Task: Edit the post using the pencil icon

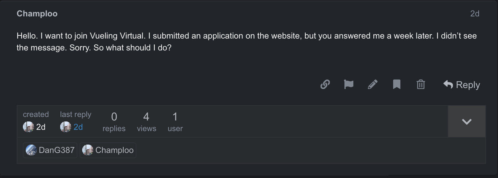Action: click(x=373, y=85)
